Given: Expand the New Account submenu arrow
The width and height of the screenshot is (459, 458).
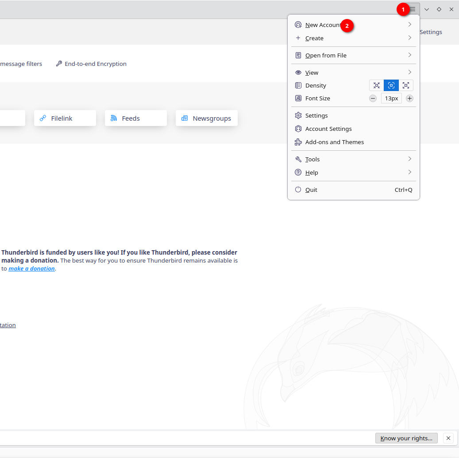Looking at the screenshot, I should [x=410, y=25].
